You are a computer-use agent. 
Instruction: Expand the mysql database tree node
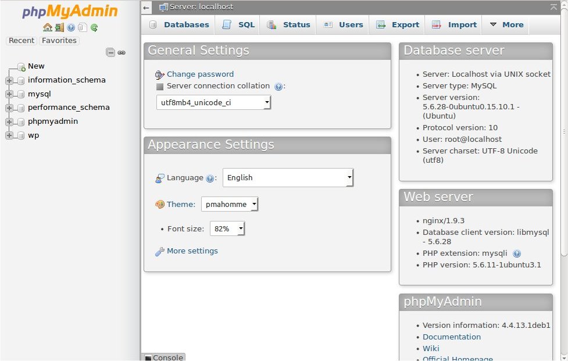[x=9, y=93]
